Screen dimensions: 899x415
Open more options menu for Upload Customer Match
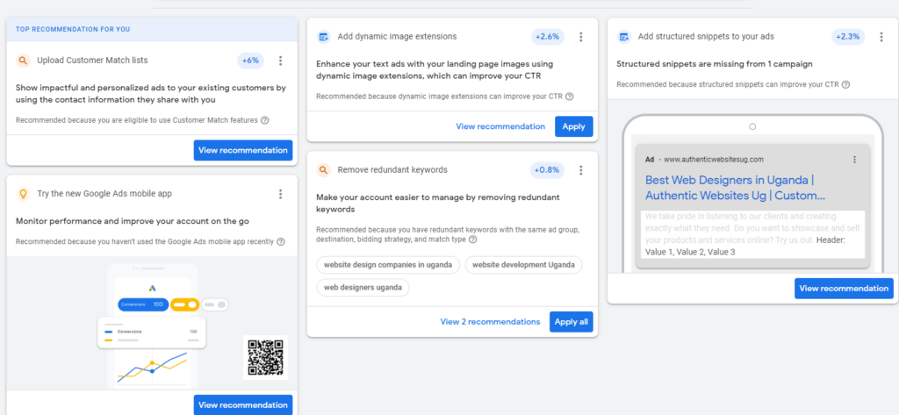[x=280, y=61]
